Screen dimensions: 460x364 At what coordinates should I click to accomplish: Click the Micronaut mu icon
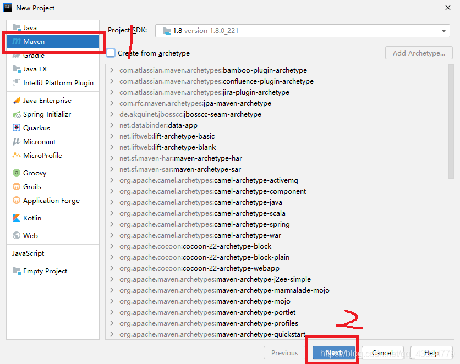click(x=16, y=141)
